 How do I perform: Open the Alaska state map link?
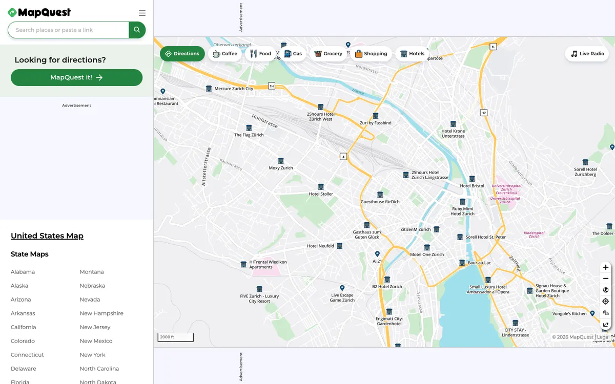pos(19,286)
